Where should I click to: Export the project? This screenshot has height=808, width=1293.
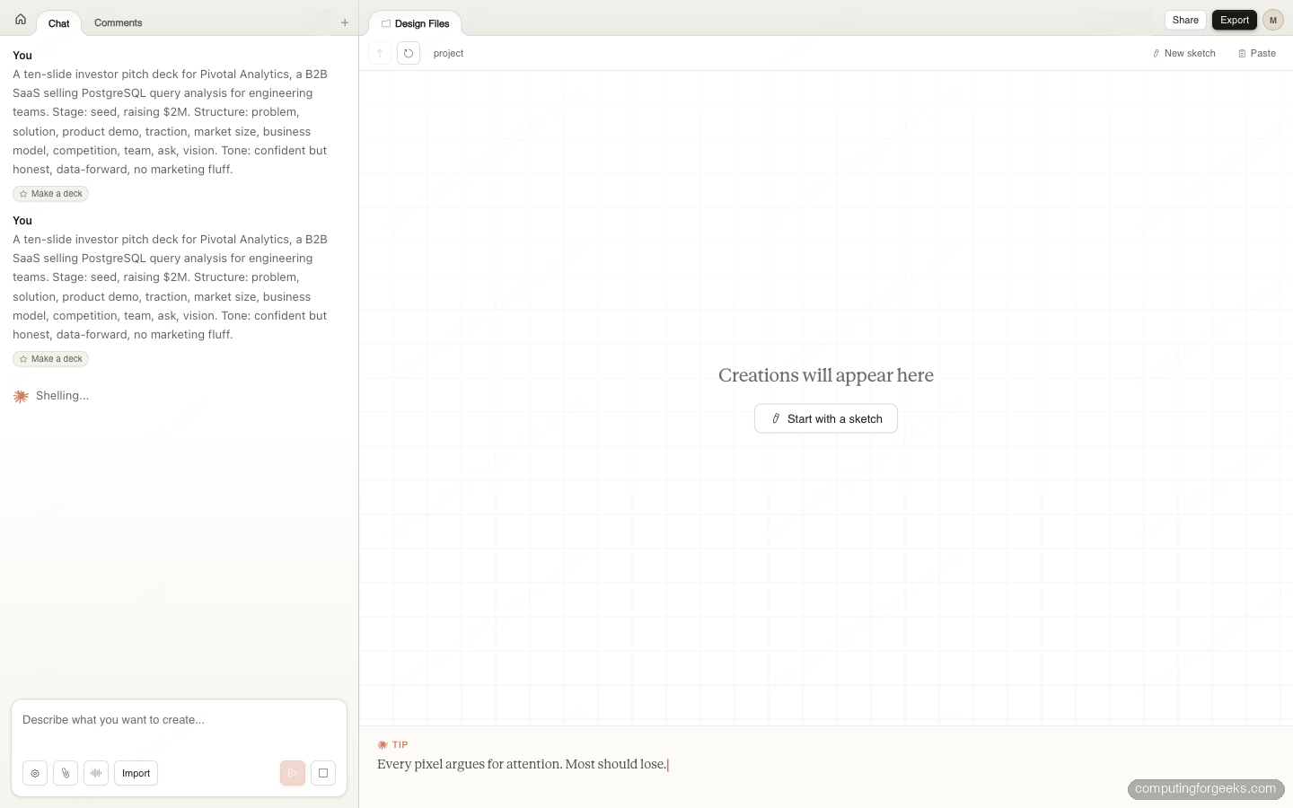[x=1234, y=20]
